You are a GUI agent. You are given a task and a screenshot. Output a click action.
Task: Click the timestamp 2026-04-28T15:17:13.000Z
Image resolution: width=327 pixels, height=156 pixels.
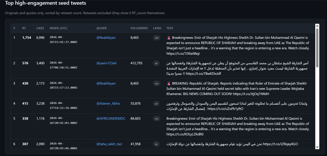63,85
